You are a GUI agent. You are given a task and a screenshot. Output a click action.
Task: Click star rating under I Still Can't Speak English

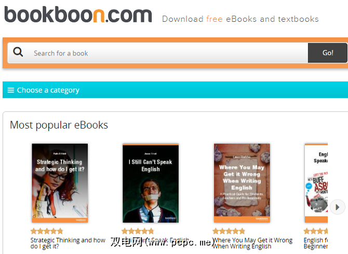(x=138, y=231)
